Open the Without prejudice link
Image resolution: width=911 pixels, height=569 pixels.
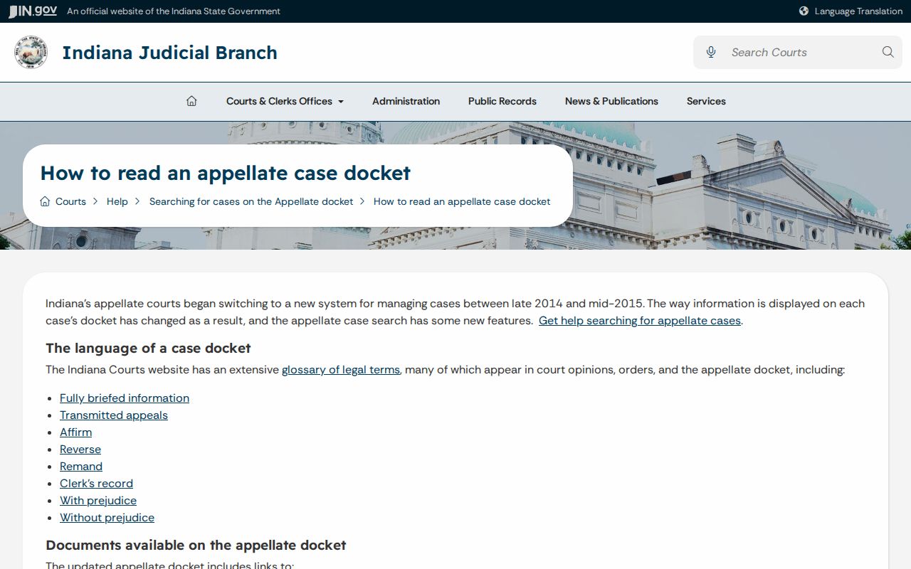(x=107, y=518)
